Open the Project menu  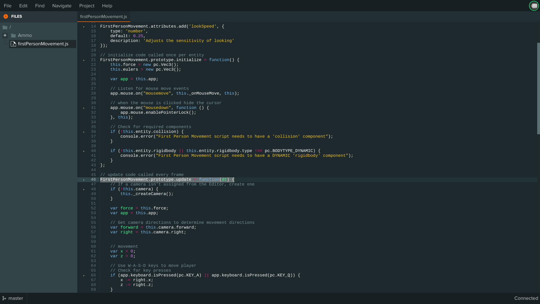coord(87,6)
